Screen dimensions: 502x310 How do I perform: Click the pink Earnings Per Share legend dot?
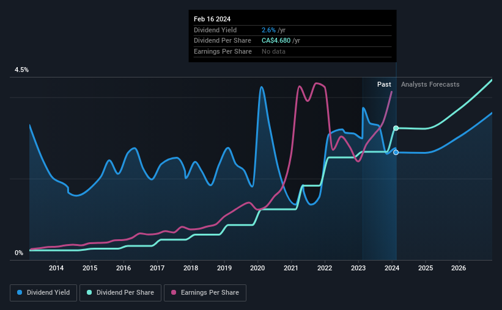(x=174, y=292)
